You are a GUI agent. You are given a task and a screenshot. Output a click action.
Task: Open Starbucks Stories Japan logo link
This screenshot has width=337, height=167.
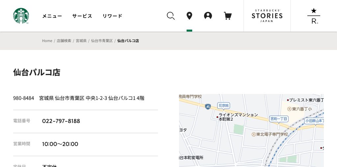[267, 16]
